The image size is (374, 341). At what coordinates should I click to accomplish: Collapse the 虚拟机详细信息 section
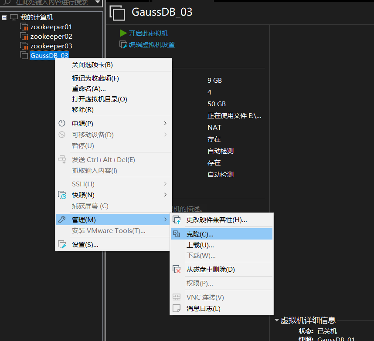(277, 320)
